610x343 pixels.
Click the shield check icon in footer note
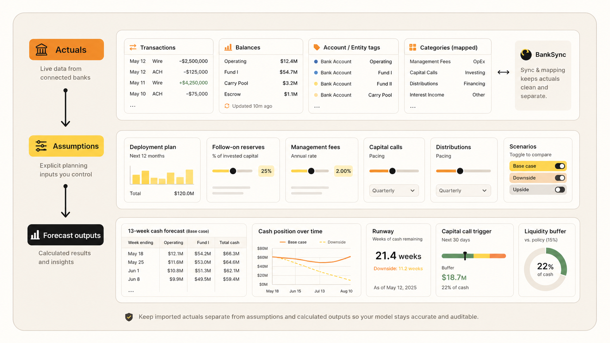129,317
